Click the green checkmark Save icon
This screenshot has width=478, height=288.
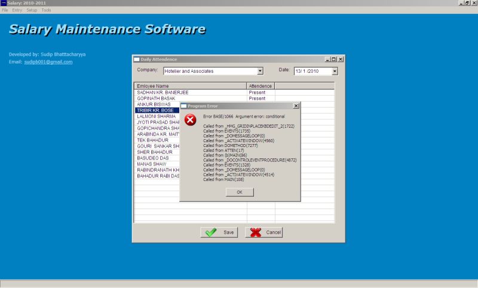[x=211, y=232]
